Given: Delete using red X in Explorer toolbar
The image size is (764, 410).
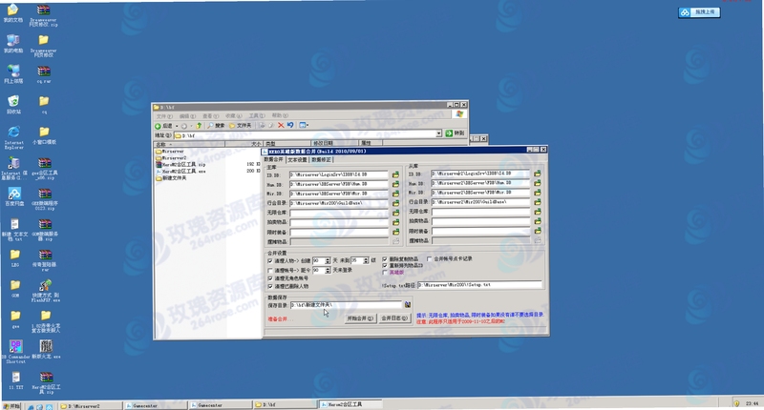Looking at the screenshot, I should tap(281, 125).
